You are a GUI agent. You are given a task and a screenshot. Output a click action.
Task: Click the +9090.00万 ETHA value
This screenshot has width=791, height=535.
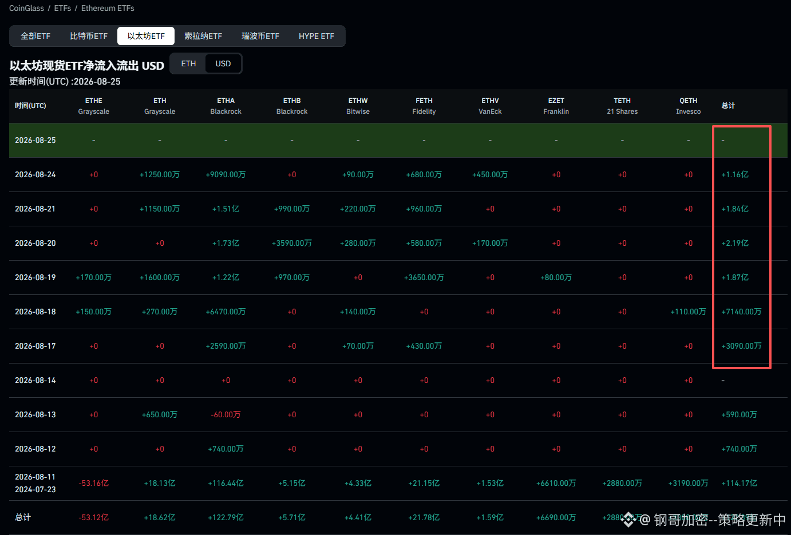pyautogui.click(x=226, y=174)
